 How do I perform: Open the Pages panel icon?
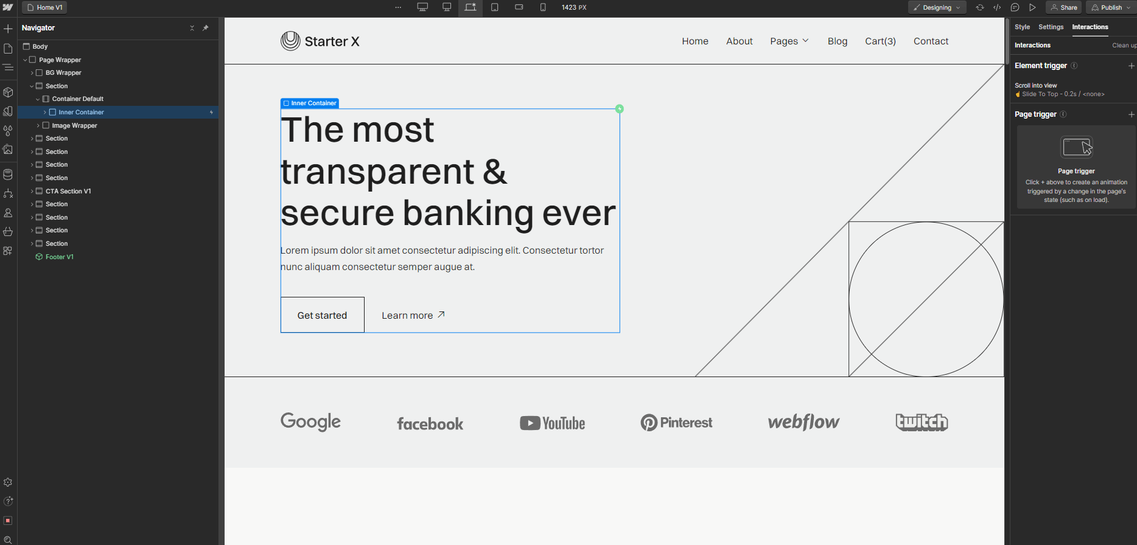click(8, 49)
